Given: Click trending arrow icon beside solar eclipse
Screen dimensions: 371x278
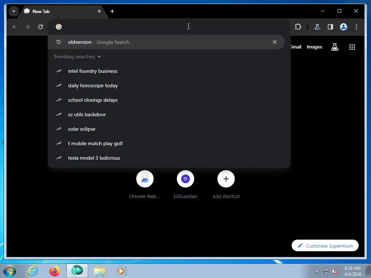Looking at the screenshot, I should point(59,129).
